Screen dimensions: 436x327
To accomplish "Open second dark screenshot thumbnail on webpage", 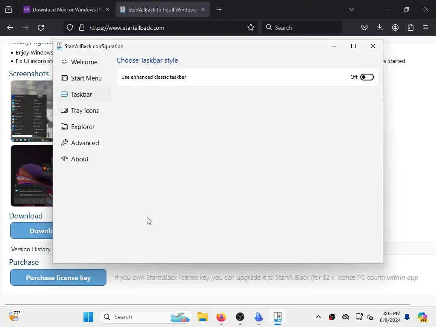I will click(x=32, y=176).
